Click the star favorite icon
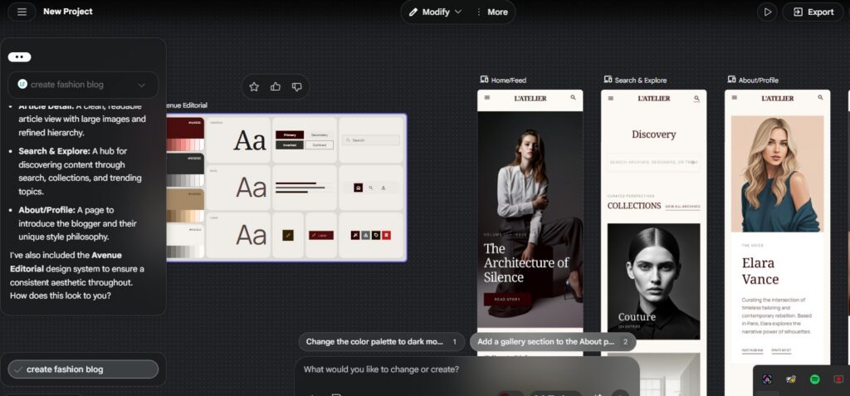The height and width of the screenshot is (396, 850). tap(254, 86)
